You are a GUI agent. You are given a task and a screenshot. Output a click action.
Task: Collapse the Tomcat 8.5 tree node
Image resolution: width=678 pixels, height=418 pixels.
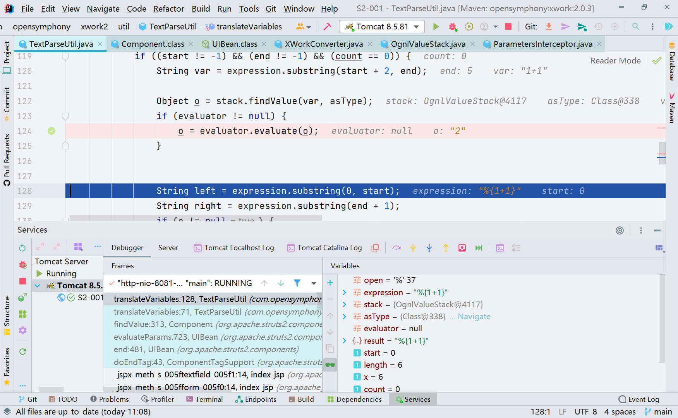pos(38,286)
